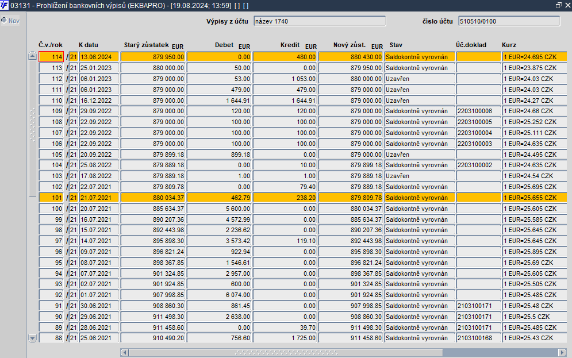Image resolution: width=572 pixels, height=358 pixels.
Task: Click Debet value 600.00 in row 93
Action: click(219, 284)
